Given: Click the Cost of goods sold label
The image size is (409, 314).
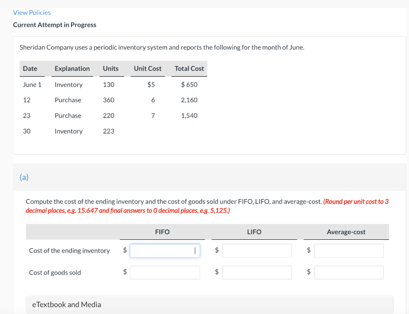Looking at the screenshot, I should [55, 273].
